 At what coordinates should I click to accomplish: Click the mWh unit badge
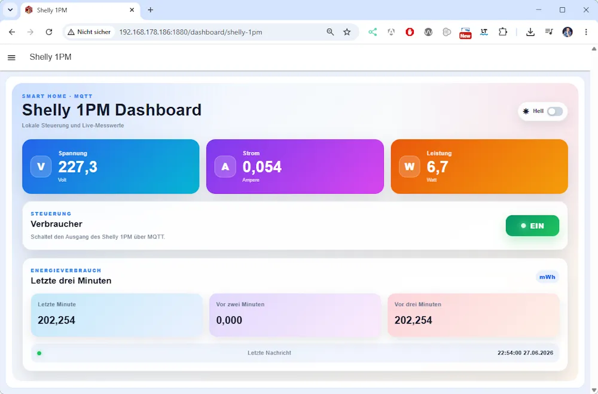click(x=547, y=277)
